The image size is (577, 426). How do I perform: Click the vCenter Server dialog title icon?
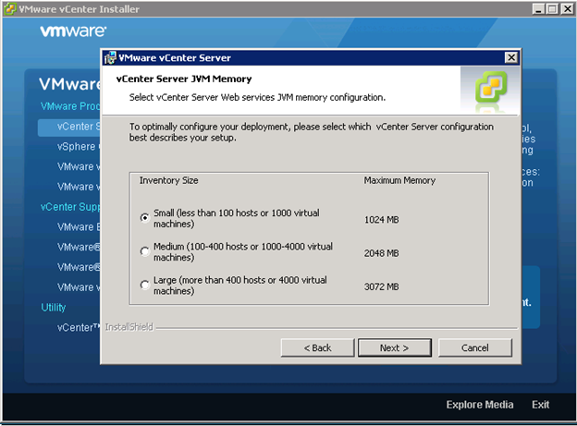(x=110, y=58)
